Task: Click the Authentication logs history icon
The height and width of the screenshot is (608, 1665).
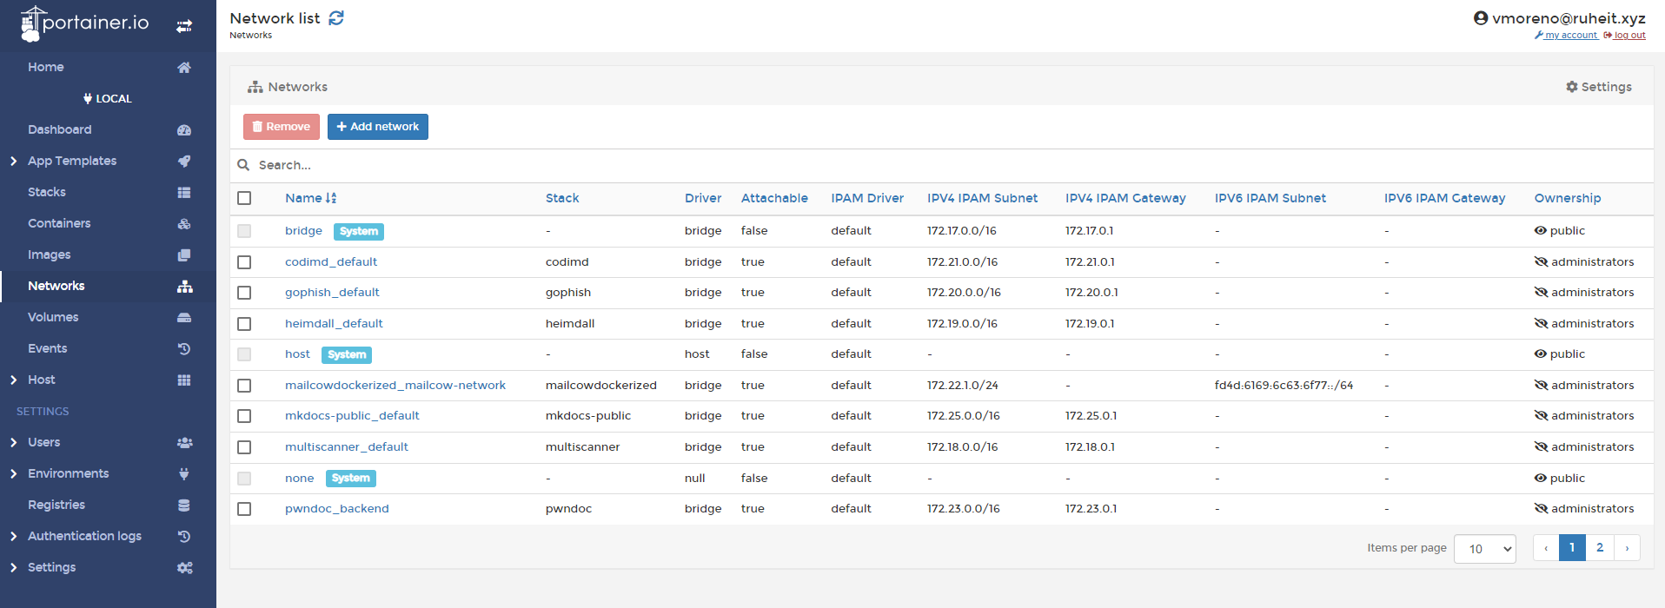Action: click(x=184, y=537)
